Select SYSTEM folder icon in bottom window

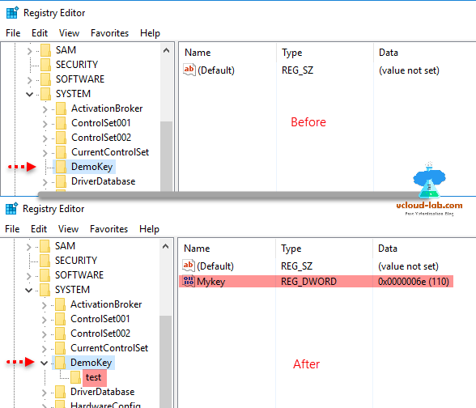tap(45, 290)
